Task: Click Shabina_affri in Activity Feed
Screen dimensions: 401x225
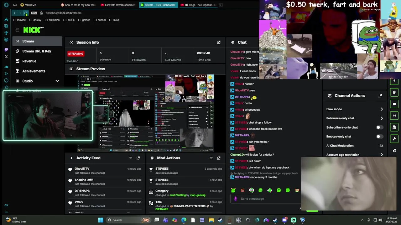Action: point(84,180)
